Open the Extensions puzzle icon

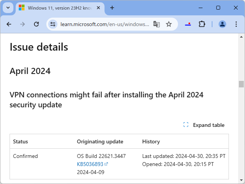202,24
